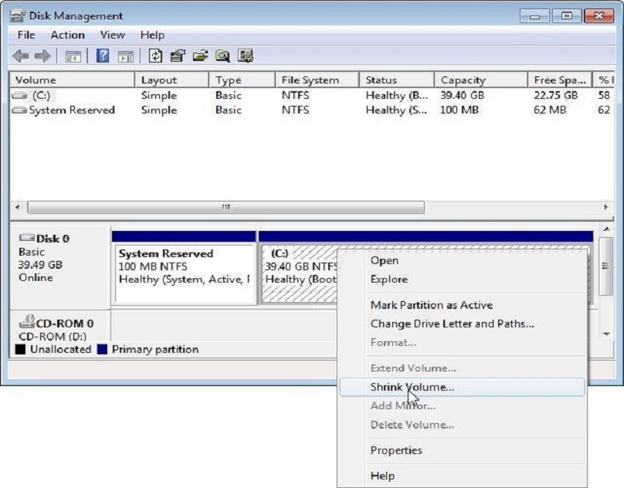Viewport: 624px width, 488px height.
Task: Click the Show/Hide Console Tree icon
Action: pyautogui.click(x=73, y=56)
